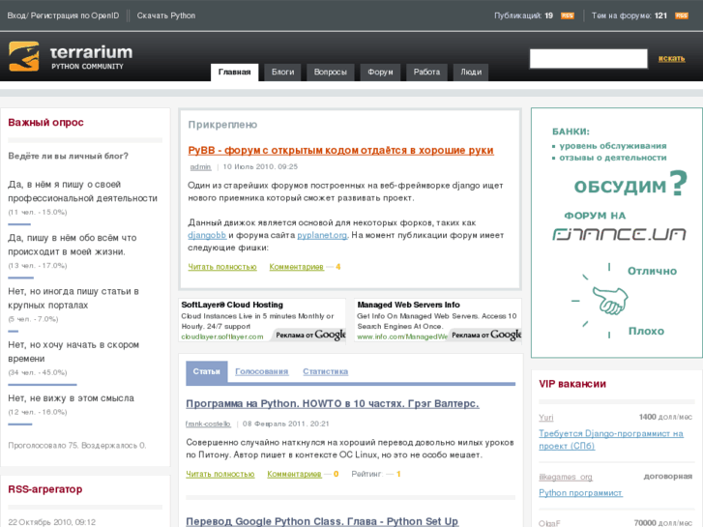Screen dimensions: 703x527
Task: Open the publications RSS feed icon
Action: [x=568, y=15]
